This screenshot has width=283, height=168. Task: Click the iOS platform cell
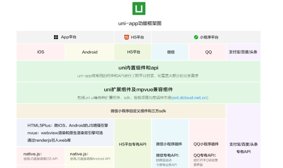pyautogui.click(x=41, y=52)
